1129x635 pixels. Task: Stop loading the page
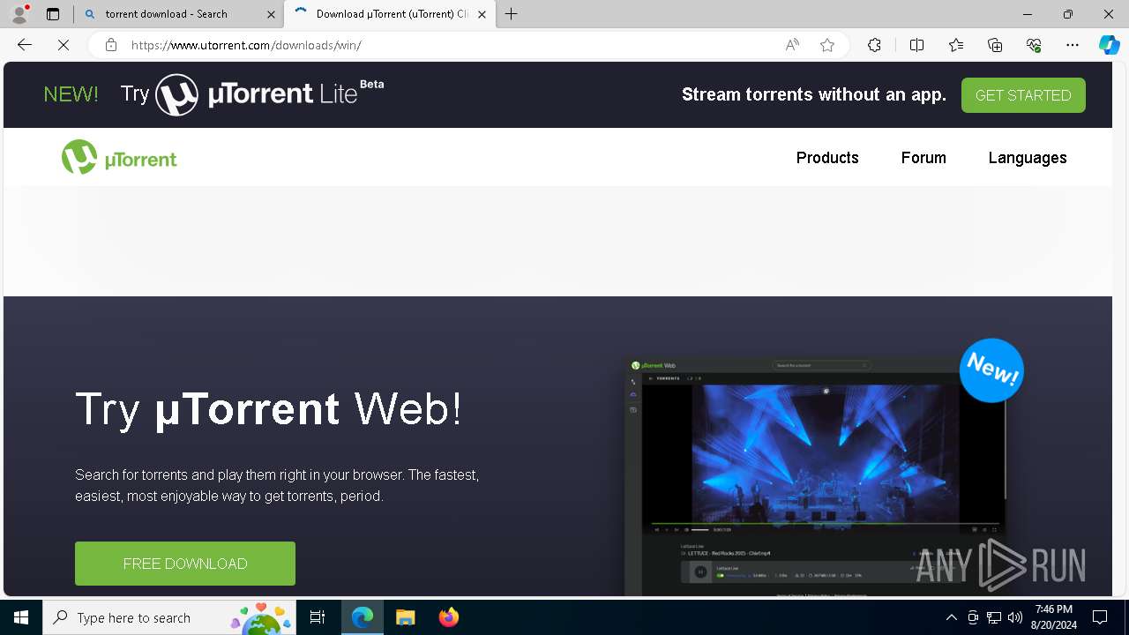click(x=64, y=45)
